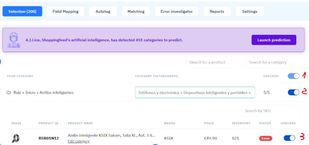Open the Settings tab

click(249, 11)
